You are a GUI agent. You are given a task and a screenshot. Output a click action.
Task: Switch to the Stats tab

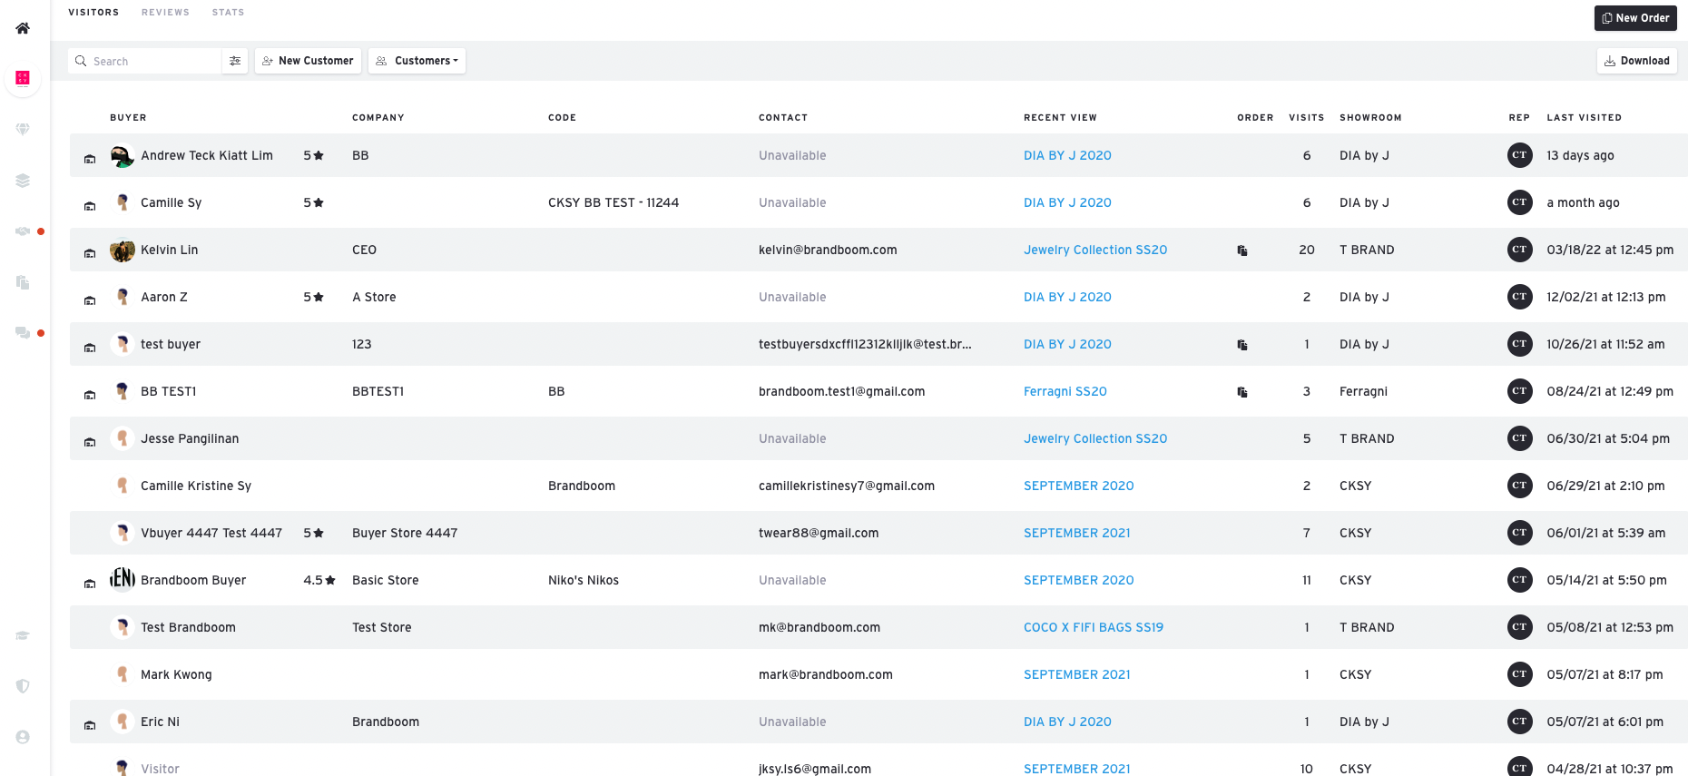[x=228, y=13]
